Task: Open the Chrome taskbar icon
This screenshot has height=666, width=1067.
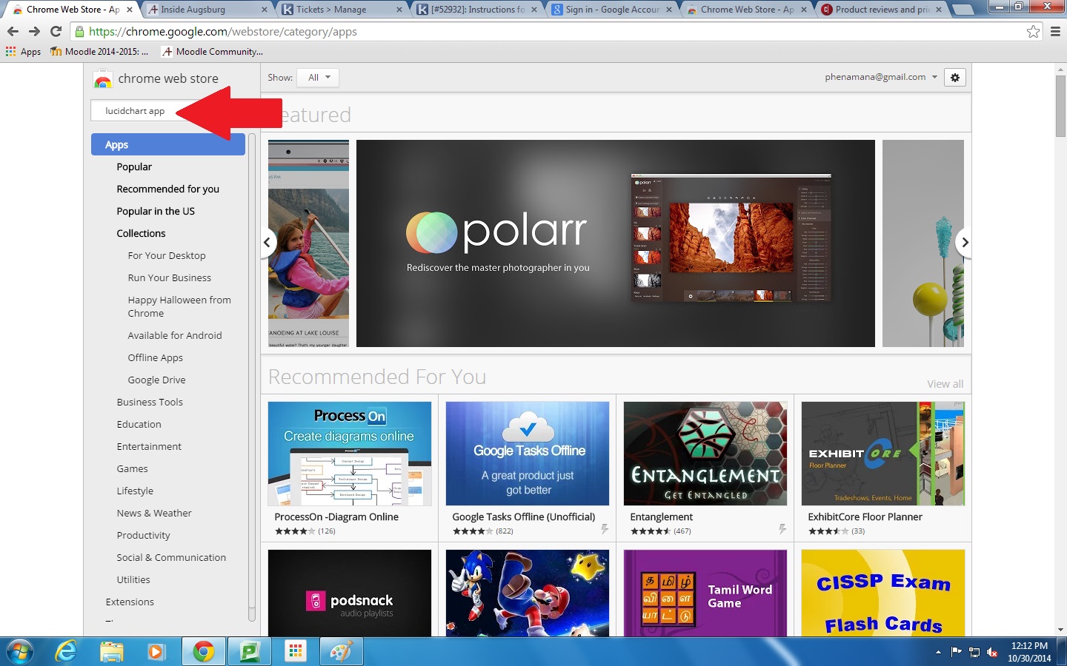Action: click(203, 652)
